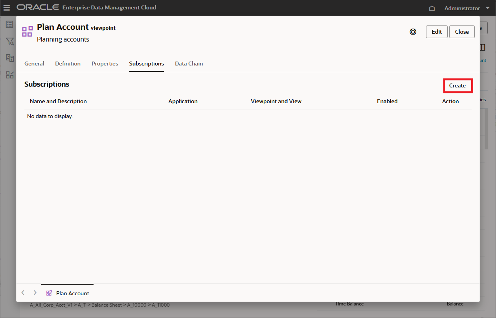This screenshot has height=318, width=496.
Task: Select the Subscriptions tab
Action: tap(147, 64)
